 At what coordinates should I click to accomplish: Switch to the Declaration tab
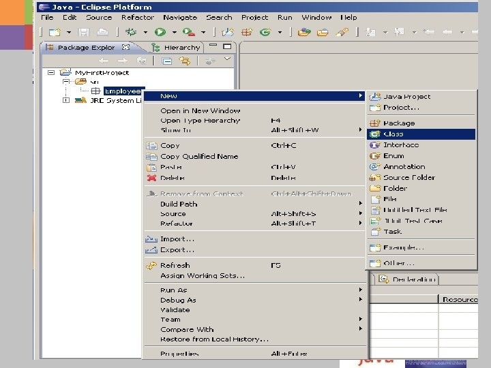coord(408,279)
